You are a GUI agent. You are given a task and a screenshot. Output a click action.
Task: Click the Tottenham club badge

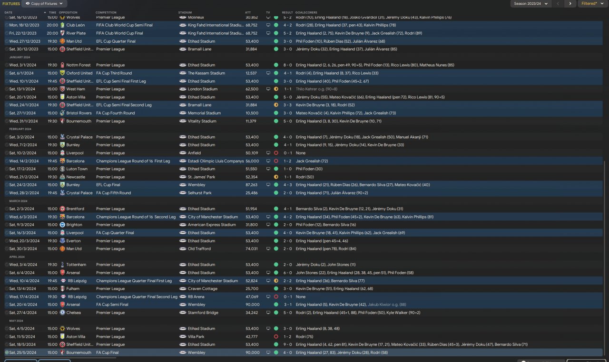(x=62, y=265)
